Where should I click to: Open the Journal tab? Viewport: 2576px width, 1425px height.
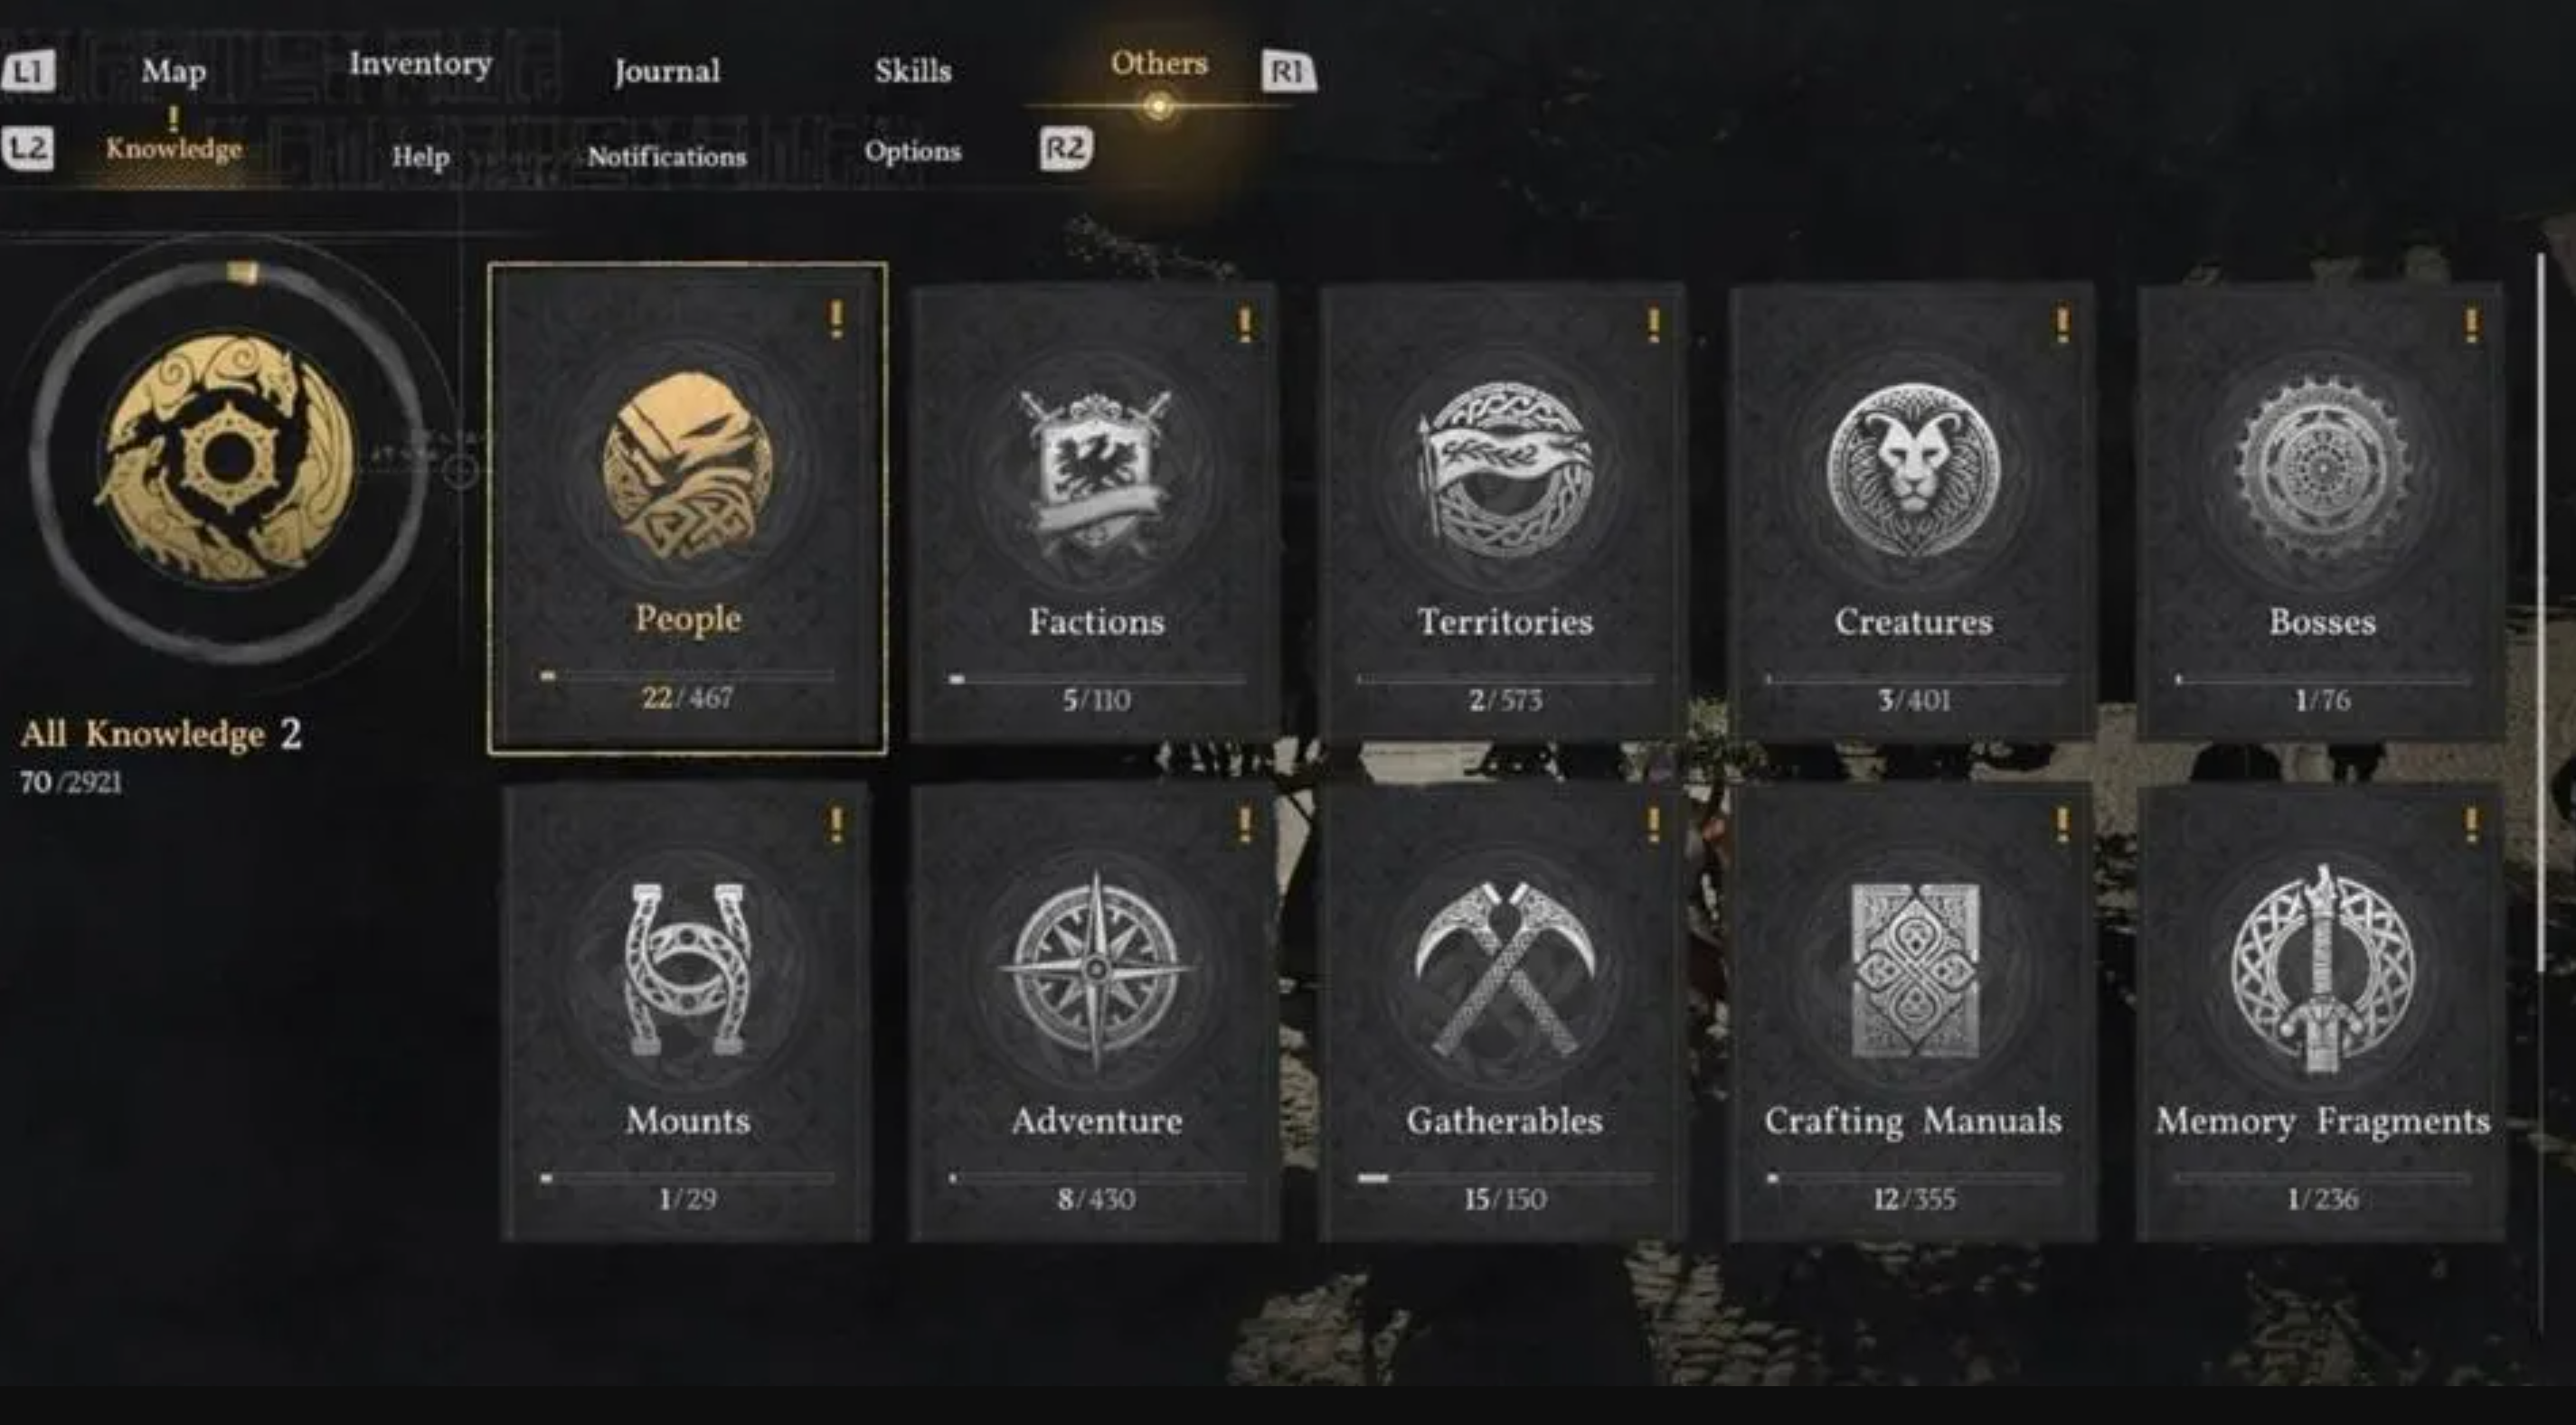point(667,71)
